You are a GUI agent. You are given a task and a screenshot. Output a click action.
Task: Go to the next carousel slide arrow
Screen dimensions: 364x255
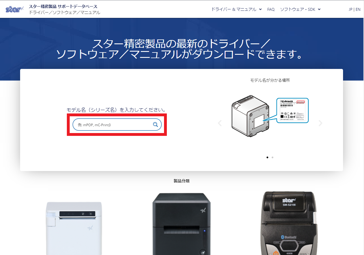click(x=320, y=123)
